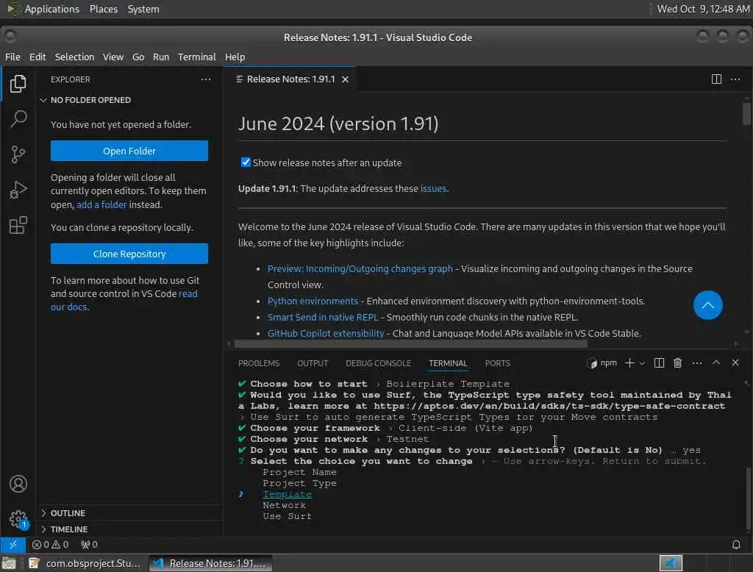Click Explorer views and more actions ellipsis
The width and height of the screenshot is (753, 572).
(206, 79)
